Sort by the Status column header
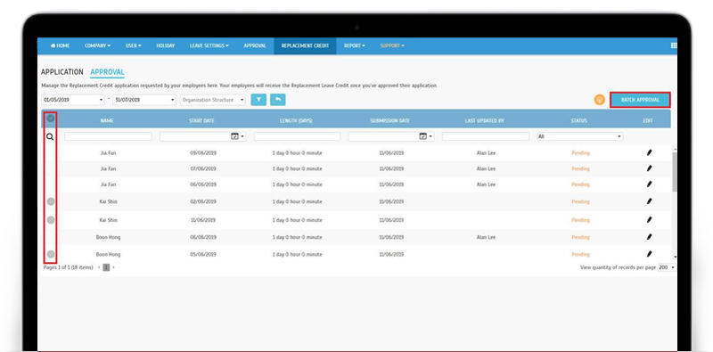Viewport: 713px width, 352px height. [x=578, y=120]
